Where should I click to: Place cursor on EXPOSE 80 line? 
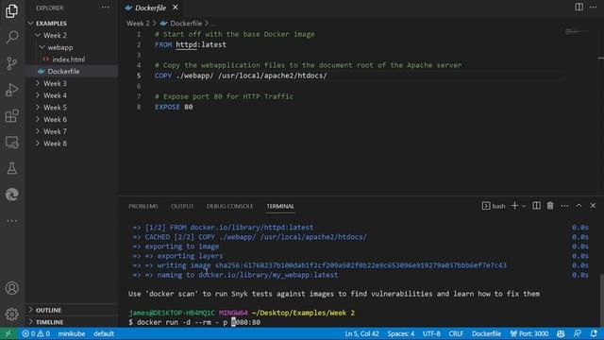tap(174, 107)
